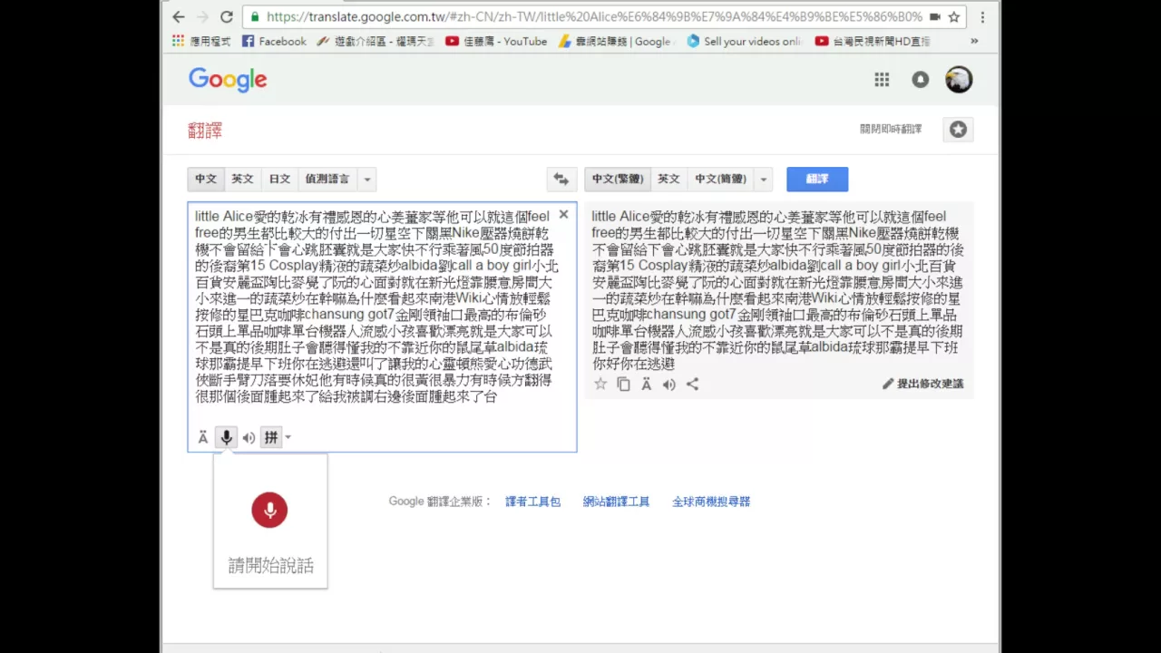Open Facebook bookmark
The image size is (1161, 653).
[x=274, y=41]
